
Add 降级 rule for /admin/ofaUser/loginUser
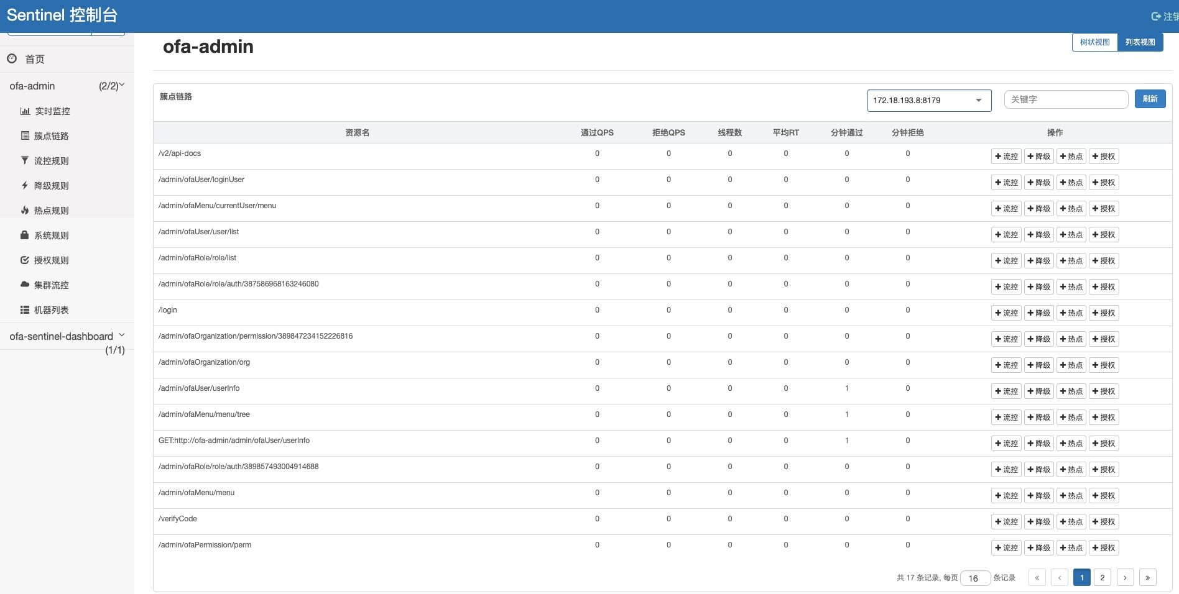(x=1038, y=183)
